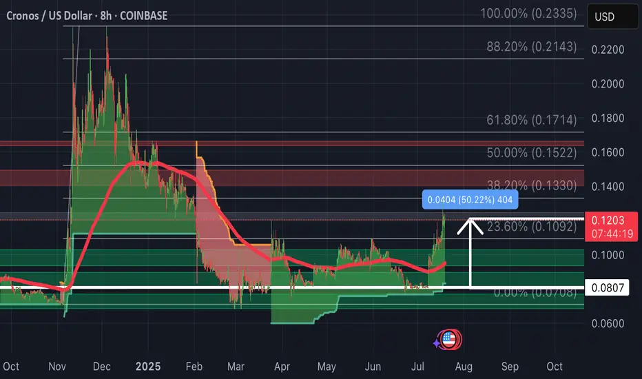Screen dimensions: 642x379
Task: Click the Aug label on time axis
Action: point(464,367)
